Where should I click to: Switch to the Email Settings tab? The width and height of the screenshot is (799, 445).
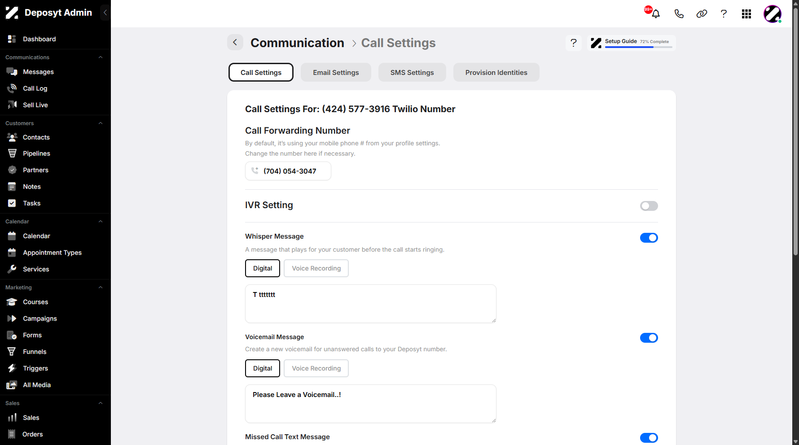(x=336, y=72)
